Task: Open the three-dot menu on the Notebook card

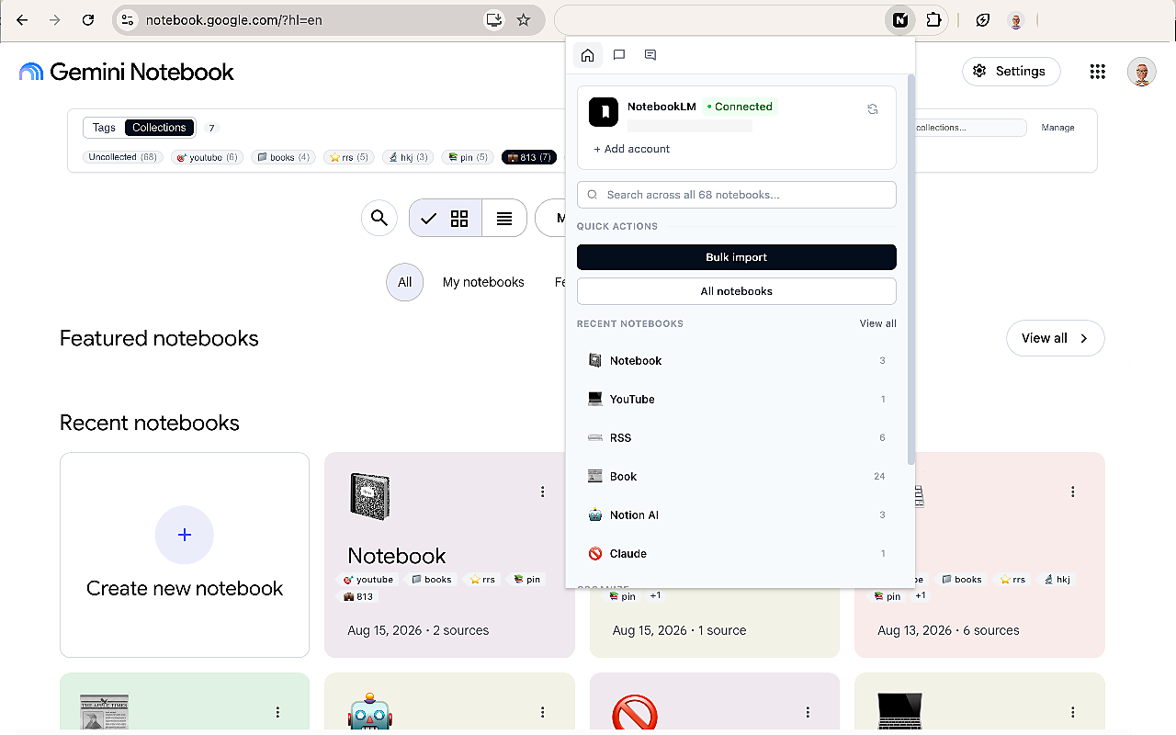Action: [543, 492]
